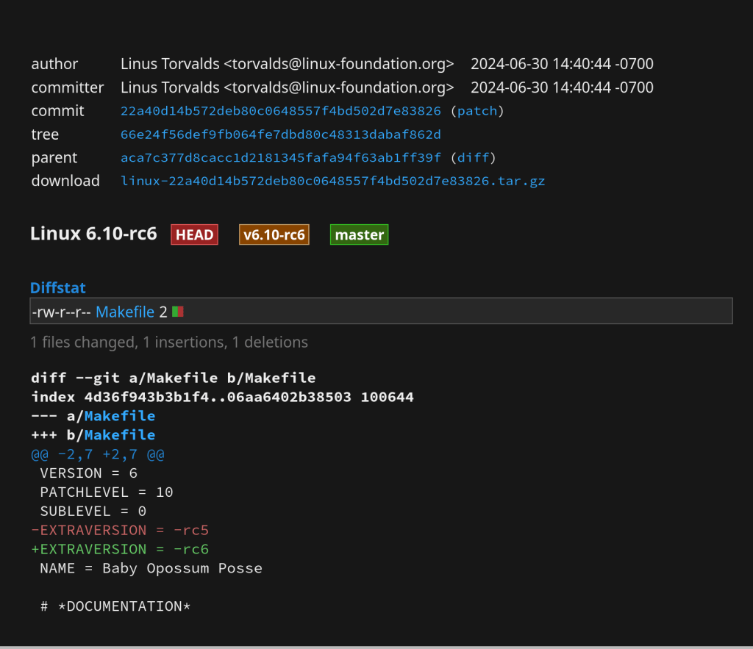Open the a/Makefile link in the diff header
This screenshot has height=649, width=753.
[x=129, y=416]
